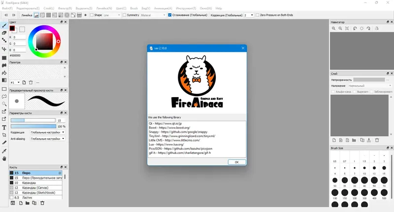Image resolution: width=394 pixels, height=212 pixels.
Task: Tick the Shape checkbox
Action: [92, 15]
